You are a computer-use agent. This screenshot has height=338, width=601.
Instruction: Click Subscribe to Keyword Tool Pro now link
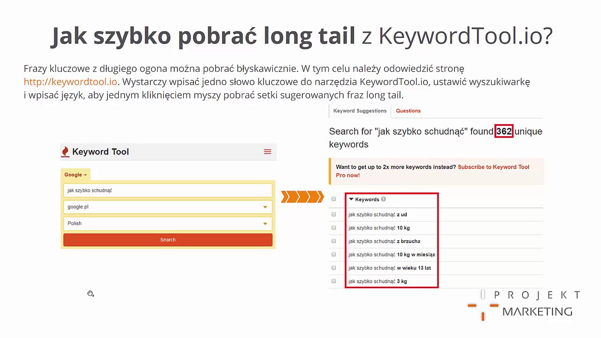432,171
